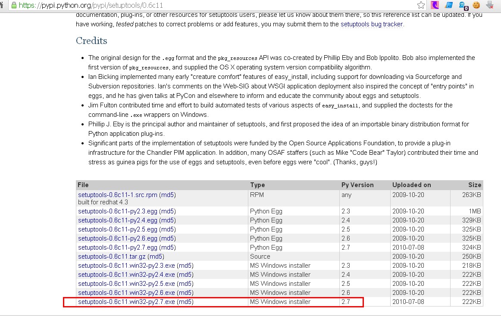Select the 218KB size value
Screen dimensions: 501x316
pos(471,266)
